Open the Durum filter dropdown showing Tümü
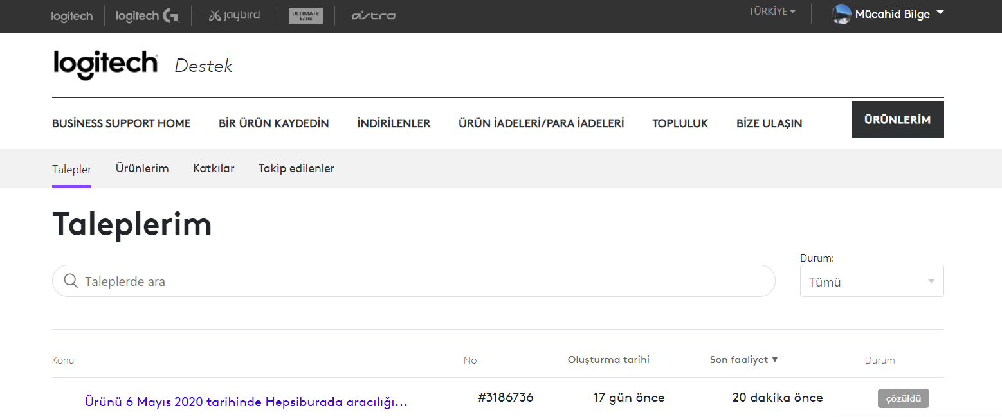1002x417 pixels. (x=871, y=281)
